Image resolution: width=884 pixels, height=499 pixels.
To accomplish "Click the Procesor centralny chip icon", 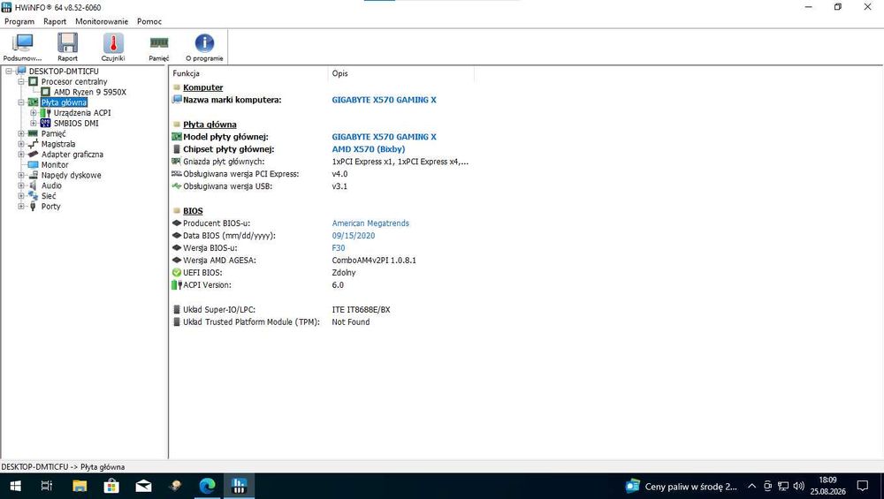I will click(34, 81).
